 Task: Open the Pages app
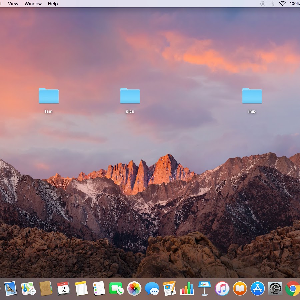[169, 288]
